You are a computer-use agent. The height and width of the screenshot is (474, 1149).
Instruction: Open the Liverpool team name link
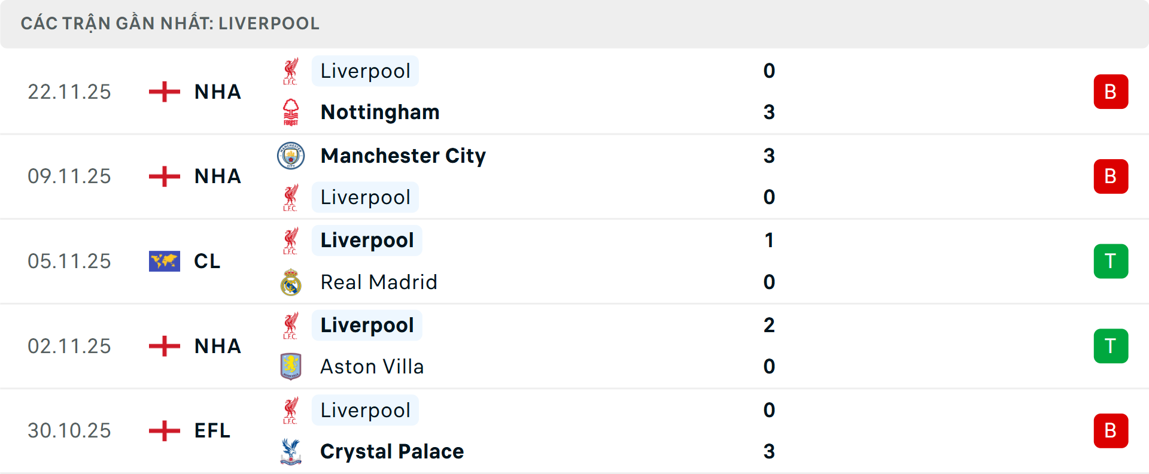pyautogui.click(x=365, y=71)
